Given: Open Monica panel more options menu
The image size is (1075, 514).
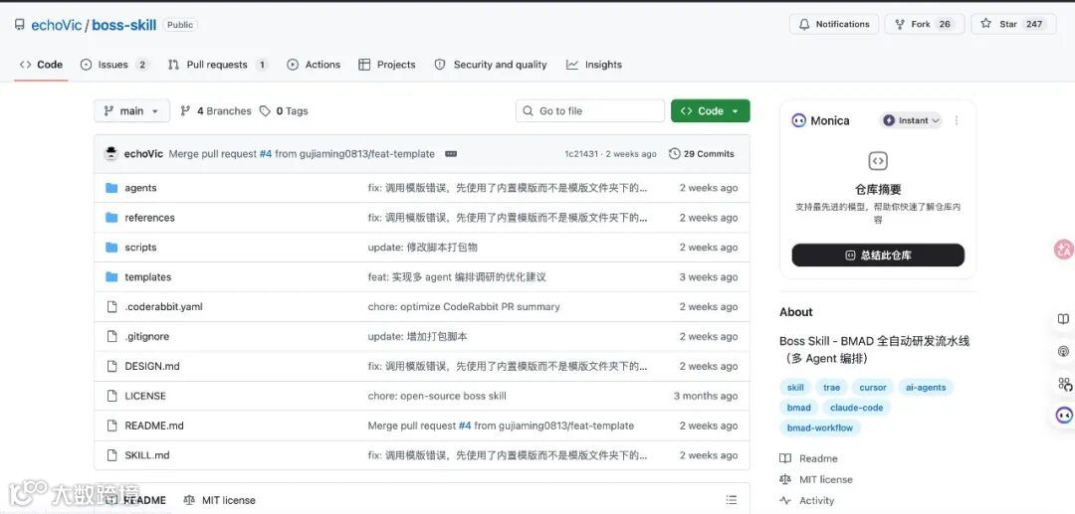Looking at the screenshot, I should click(x=957, y=120).
